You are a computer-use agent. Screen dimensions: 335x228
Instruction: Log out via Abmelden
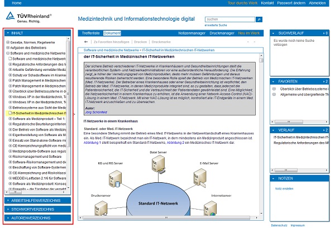click(317, 3)
